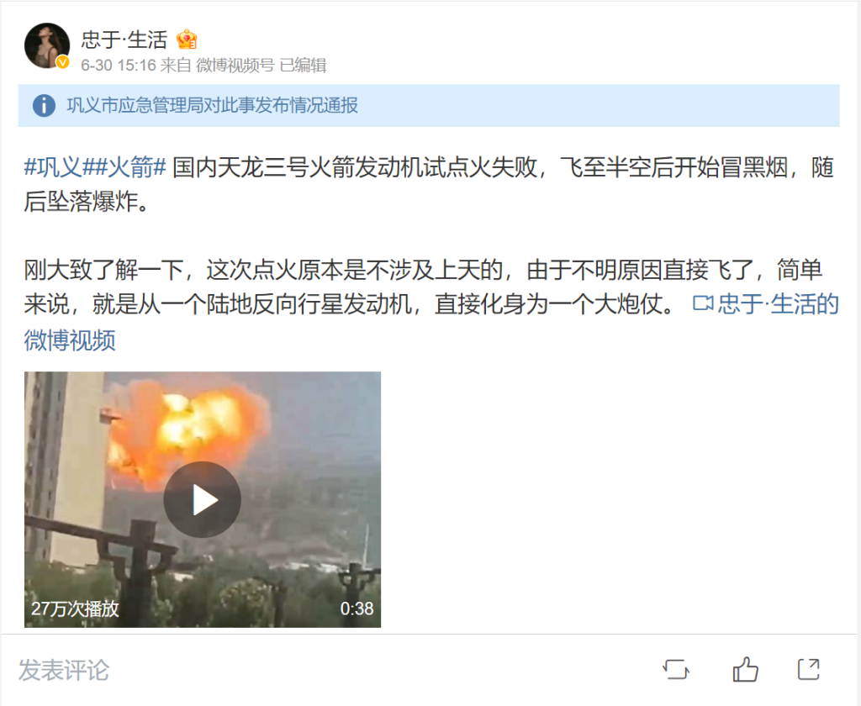Open the poster's profile avatar
The height and width of the screenshot is (706, 861).
(x=47, y=45)
